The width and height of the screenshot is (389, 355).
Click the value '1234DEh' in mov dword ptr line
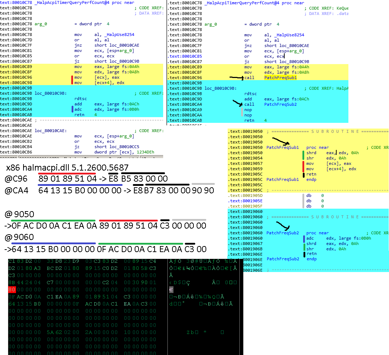[145, 152]
